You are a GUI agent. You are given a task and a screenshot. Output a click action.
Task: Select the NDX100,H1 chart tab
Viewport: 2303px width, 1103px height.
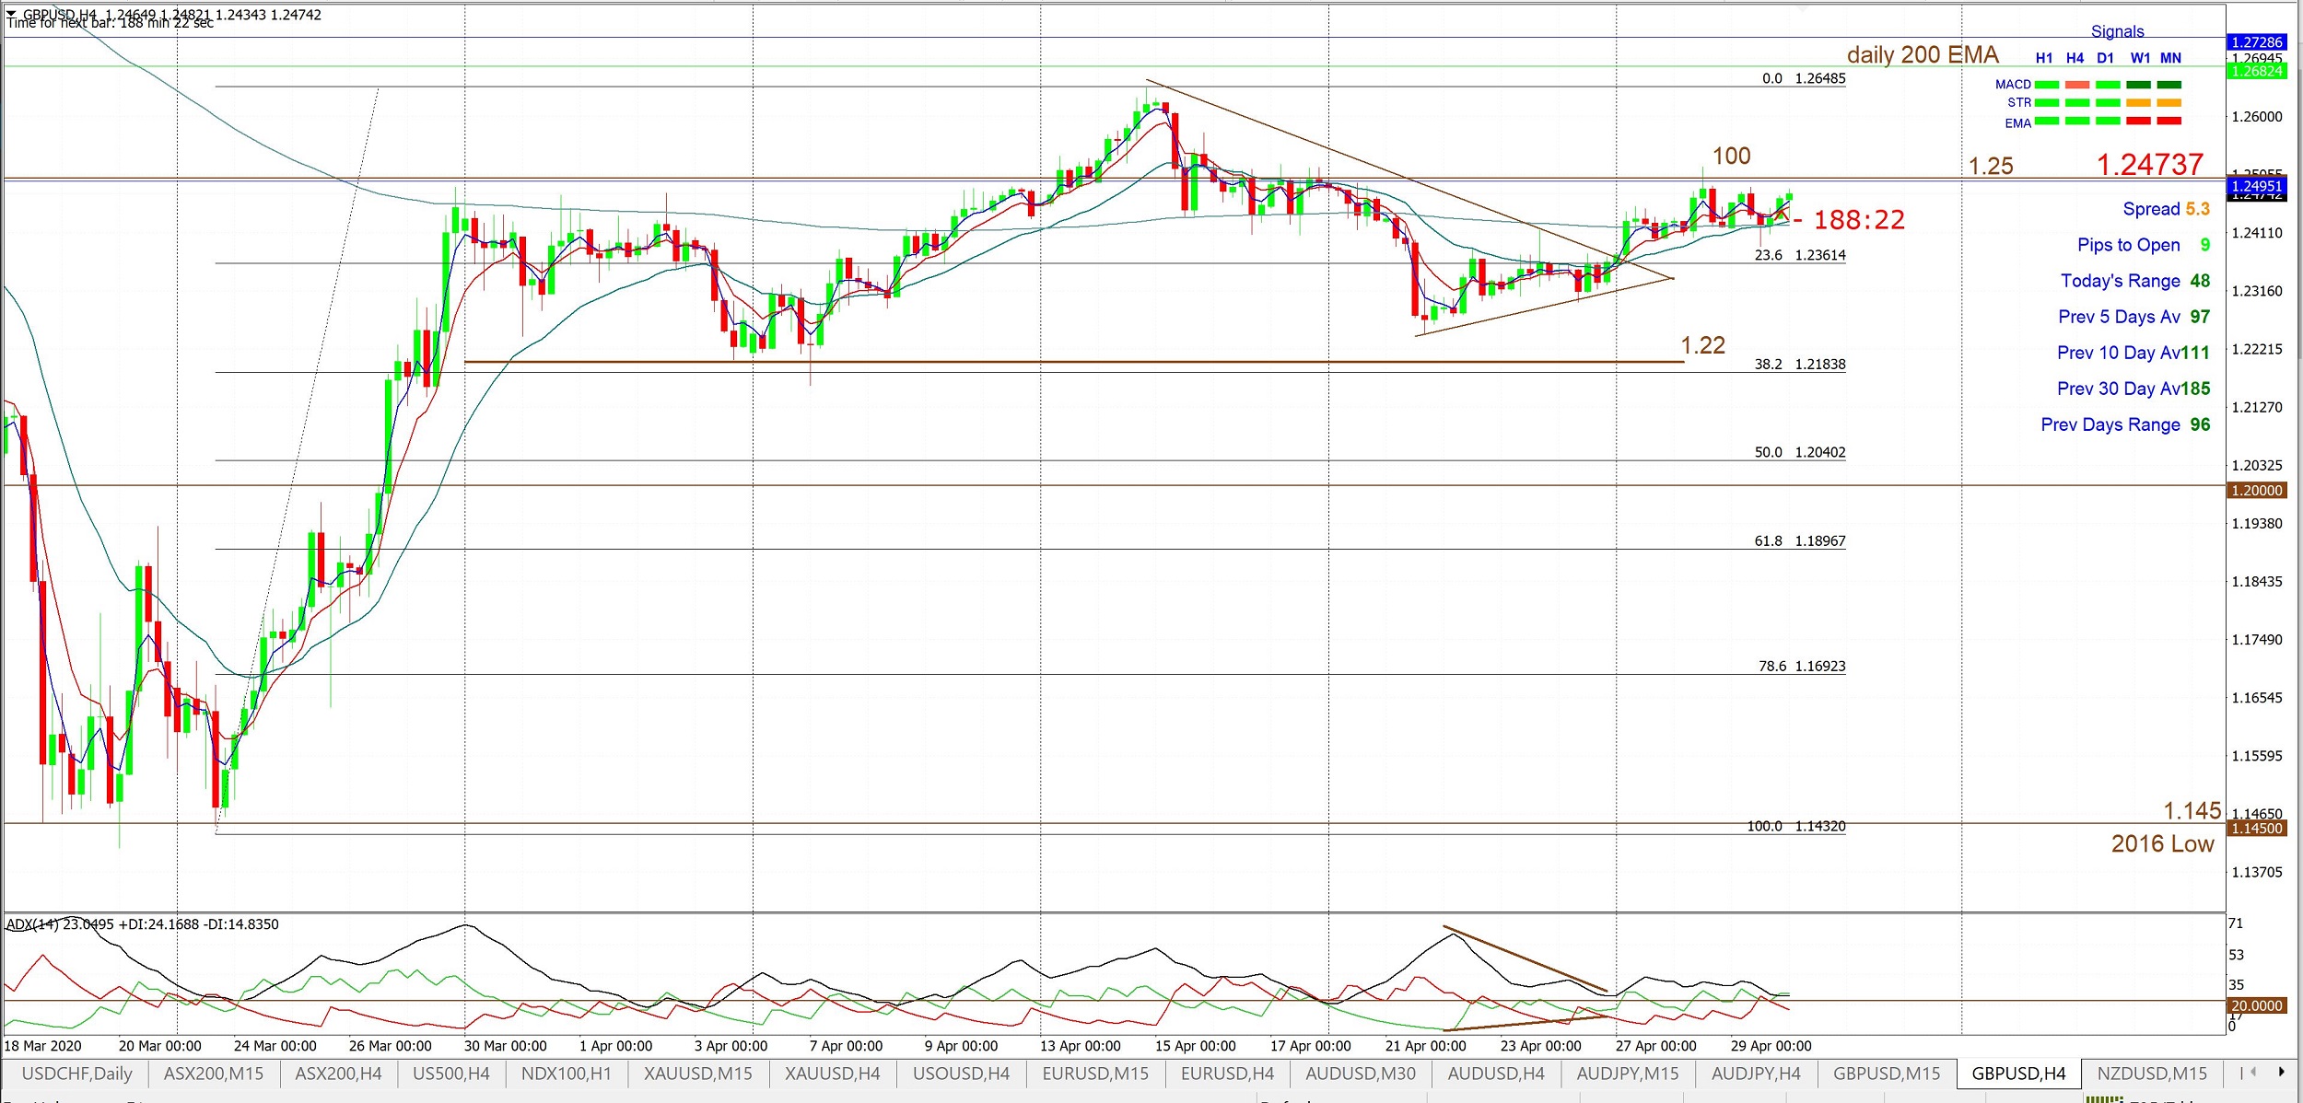[566, 1074]
